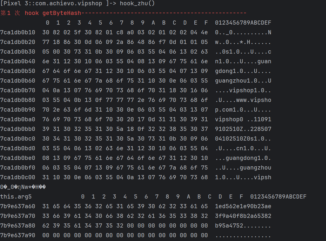The width and height of the screenshot is (326, 241).
Task: Click the hook_zhu() command text
Action: [137, 4]
